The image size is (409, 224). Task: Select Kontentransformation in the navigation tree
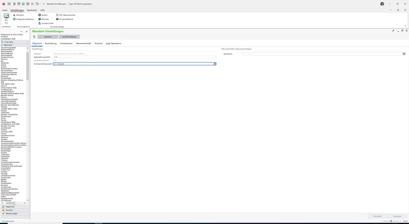coord(9,69)
